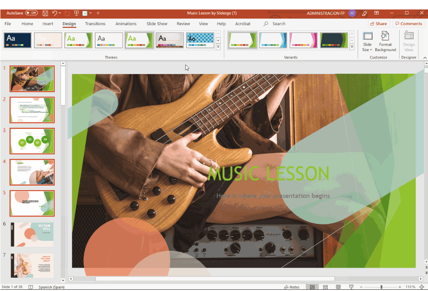Click the Redo icon

click(67, 13)
